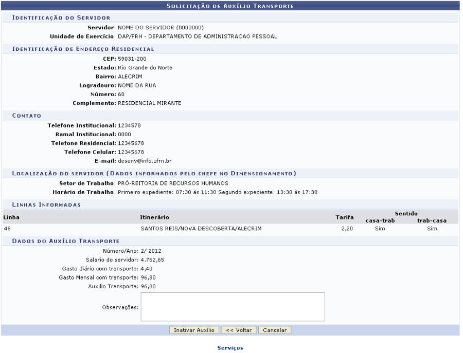Click the Inativar Auxílio button
This screenshot has height=353, width=463.
click(194, 330)
